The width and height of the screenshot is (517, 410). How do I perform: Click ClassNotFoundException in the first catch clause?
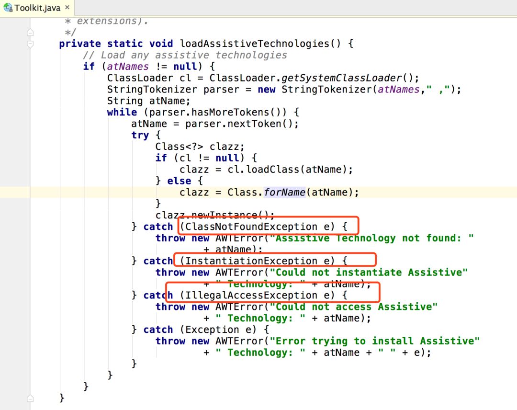click(x=251, y=227)
